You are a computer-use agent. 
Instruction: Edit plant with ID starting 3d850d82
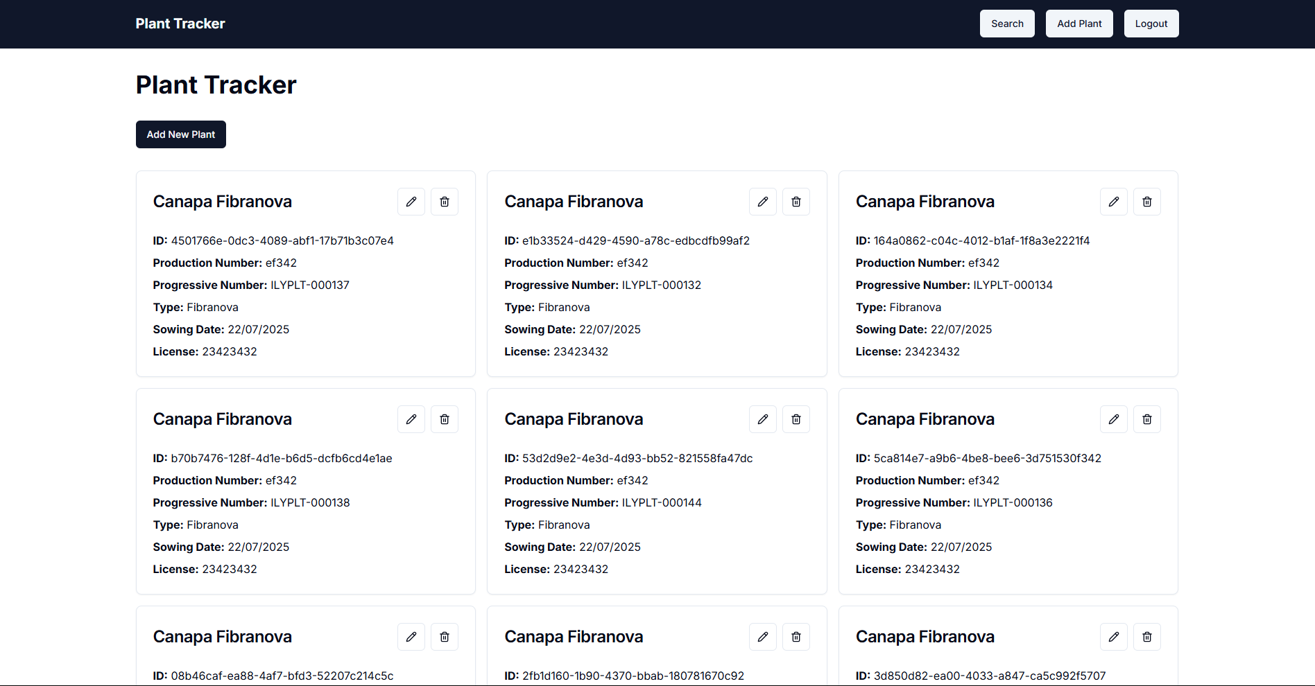point(1114,637)
